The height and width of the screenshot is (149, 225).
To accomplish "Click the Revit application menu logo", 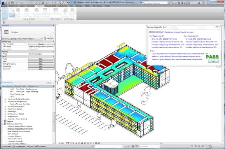I will (4, 4).
